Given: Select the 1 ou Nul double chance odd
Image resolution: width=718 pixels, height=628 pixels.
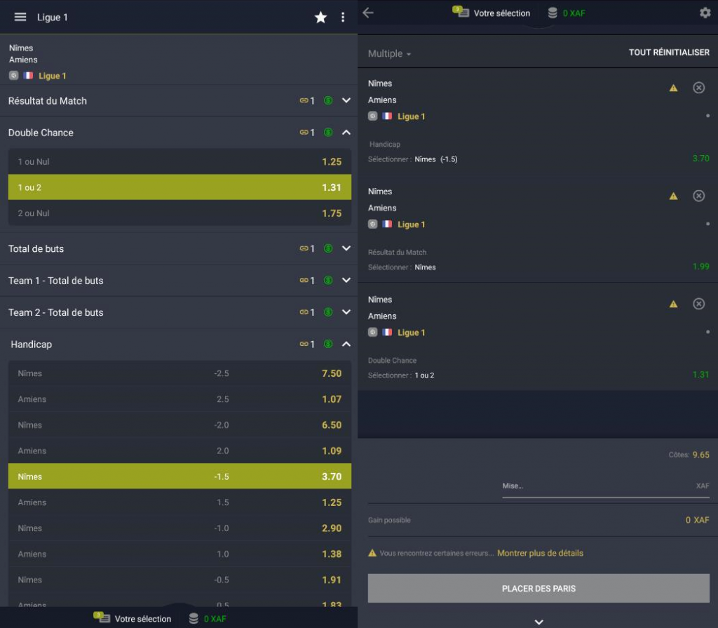Looking at the screenshot, I should tap(179, 161).
